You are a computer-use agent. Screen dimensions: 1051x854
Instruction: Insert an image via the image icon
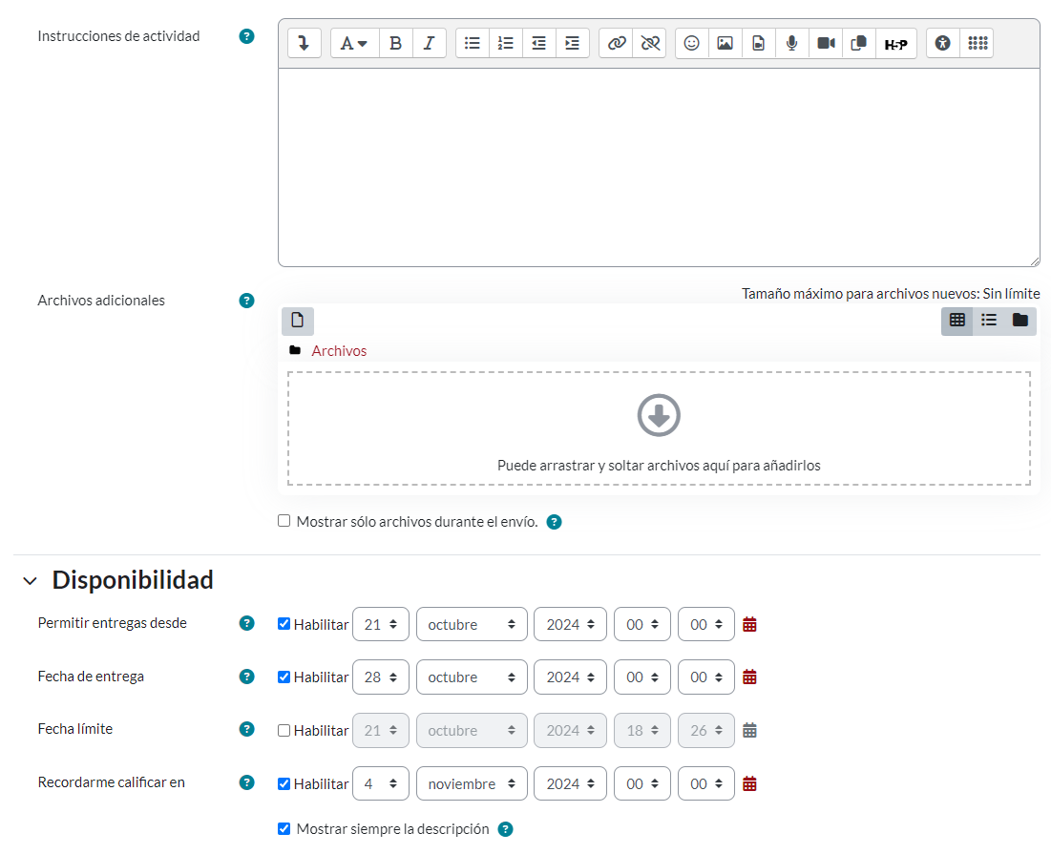(x=725, y=43)
